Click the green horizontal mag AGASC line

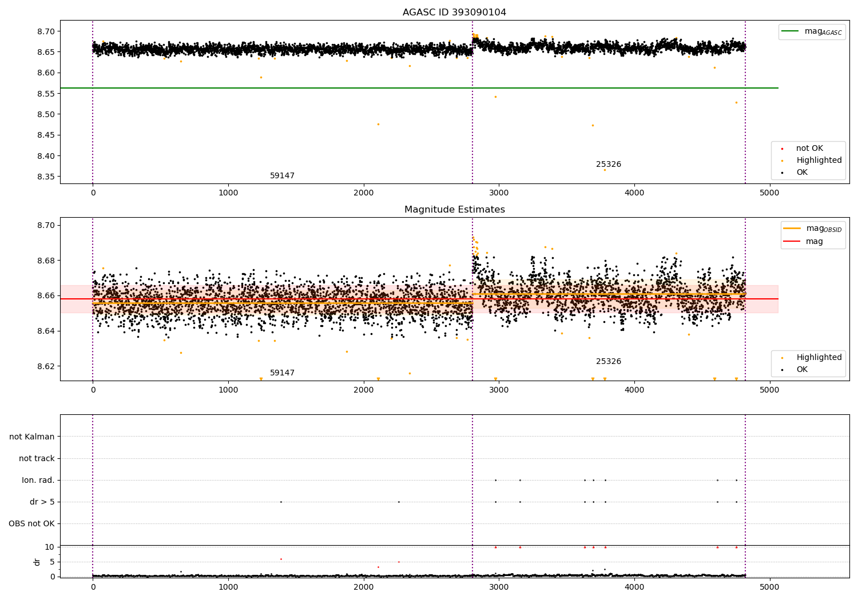click(x=419, y=88)
